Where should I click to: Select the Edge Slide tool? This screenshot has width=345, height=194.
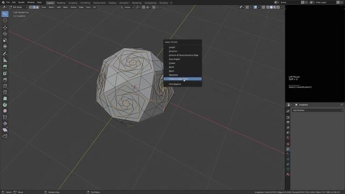[x=5, y=117]
